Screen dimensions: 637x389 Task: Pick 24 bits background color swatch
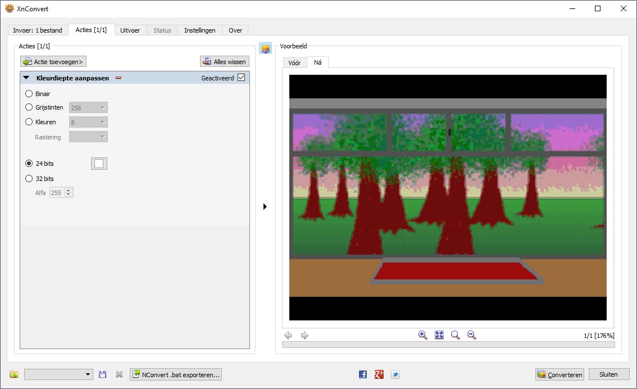99,164
